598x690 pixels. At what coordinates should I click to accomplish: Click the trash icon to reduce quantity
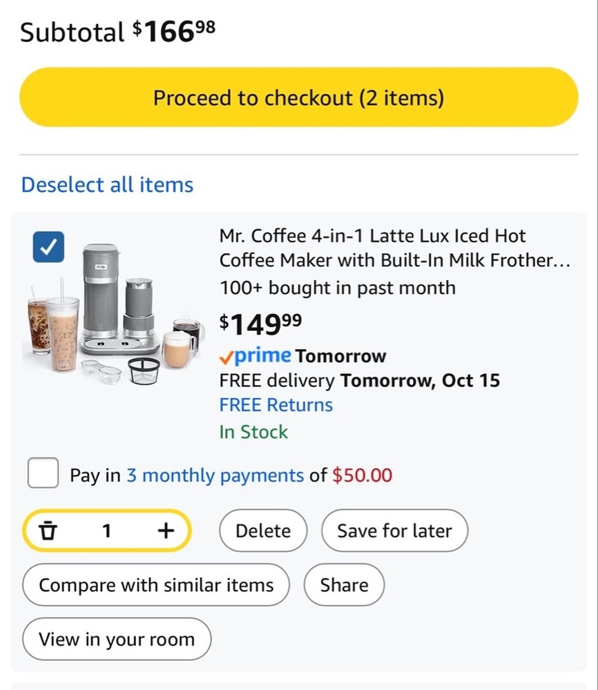tap(48, 531)
